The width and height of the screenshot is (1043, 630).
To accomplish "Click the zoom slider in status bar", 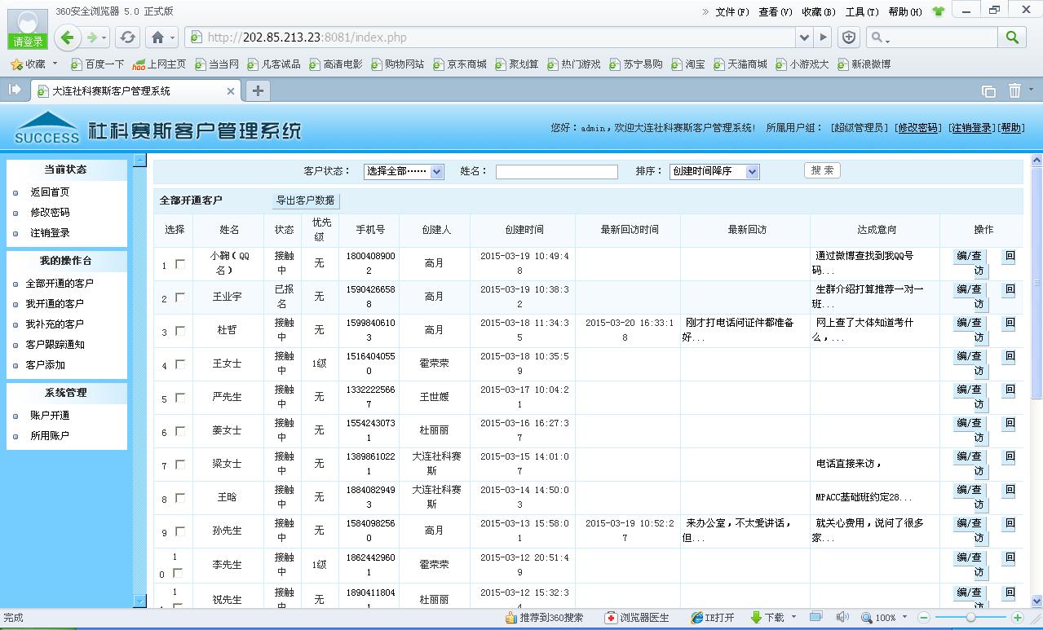I will click(970, 618).
